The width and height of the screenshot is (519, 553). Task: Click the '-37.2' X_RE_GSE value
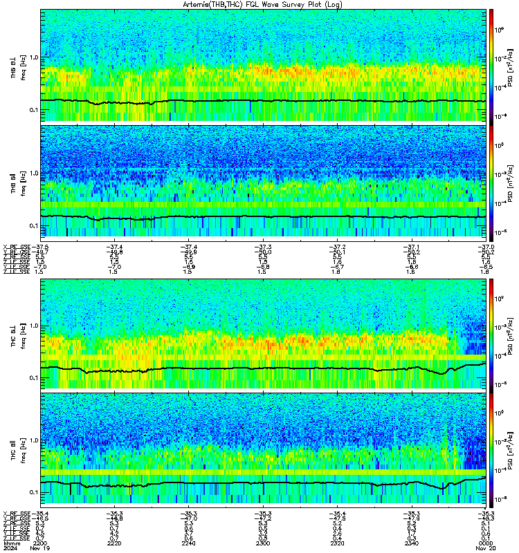(x=337, y=247)
